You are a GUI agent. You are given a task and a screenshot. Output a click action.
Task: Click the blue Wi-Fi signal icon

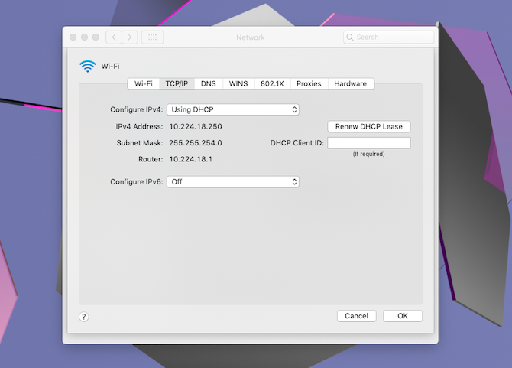pyautogui.click(x=88, y=67)
